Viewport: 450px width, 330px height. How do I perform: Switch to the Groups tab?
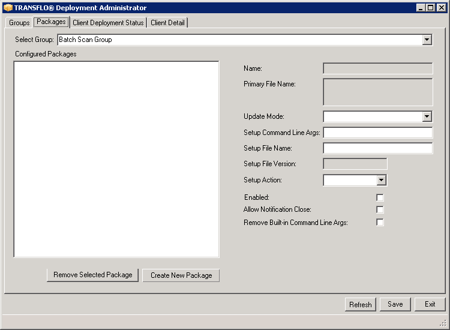point(19,23)
